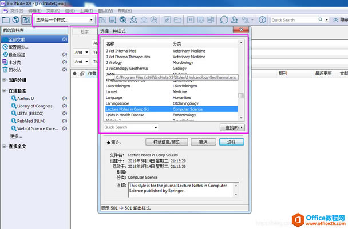Click the Import down-arrow toolbar icon
This screenshot has height=229, width=348.
(133, 20)
